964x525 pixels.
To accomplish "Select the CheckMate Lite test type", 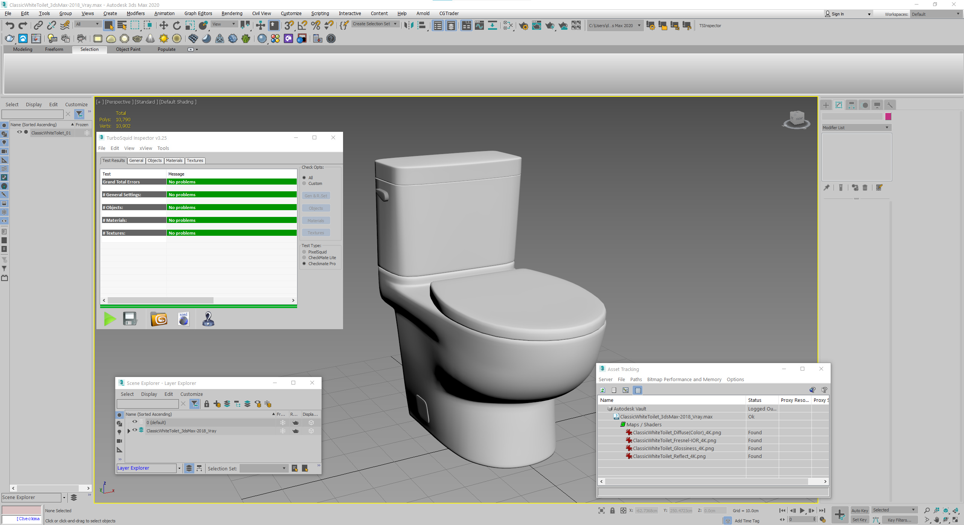I will click(x=304, y=258).
